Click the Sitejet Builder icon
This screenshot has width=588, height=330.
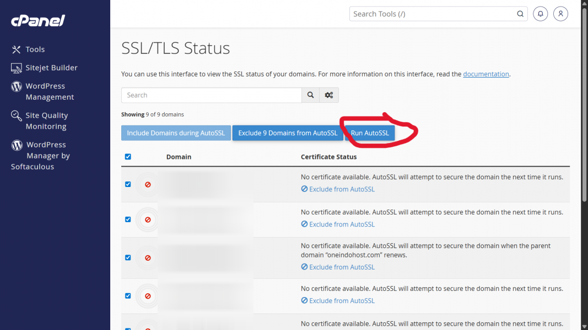tap(16, 68)
